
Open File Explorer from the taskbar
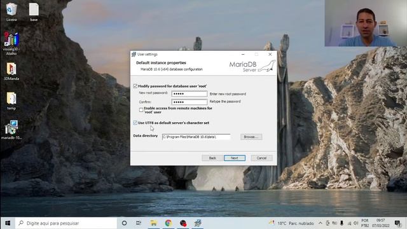coord(154,223)
